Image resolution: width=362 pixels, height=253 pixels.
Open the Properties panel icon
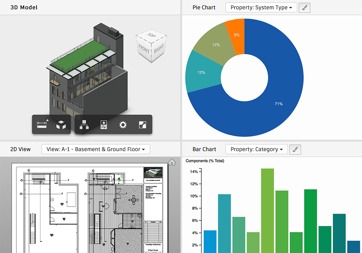point(104,124)
